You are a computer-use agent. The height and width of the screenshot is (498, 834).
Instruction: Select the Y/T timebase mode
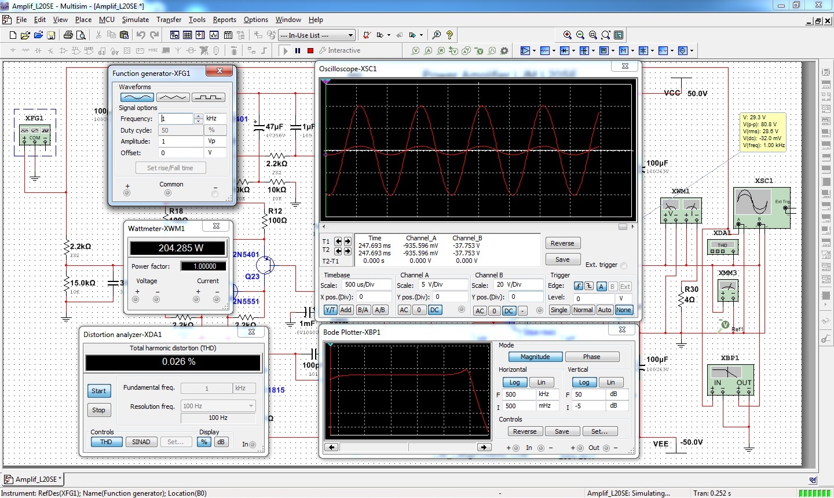(x=330, y=310)
